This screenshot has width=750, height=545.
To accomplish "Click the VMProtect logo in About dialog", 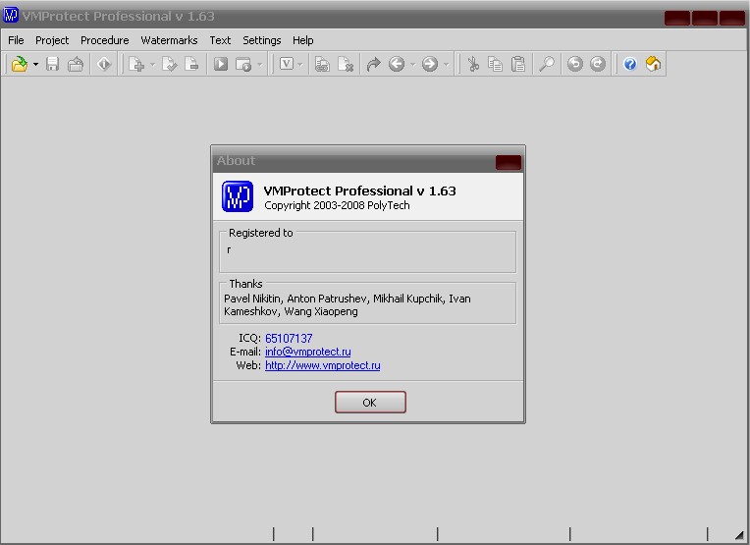I will click(238, 196).
